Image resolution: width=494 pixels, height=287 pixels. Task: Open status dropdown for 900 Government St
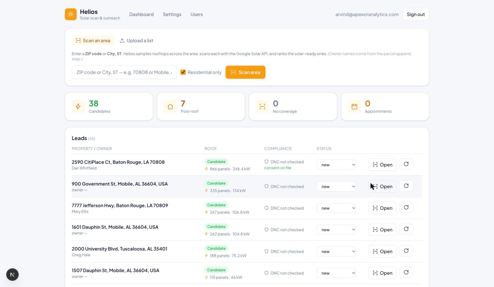tap(336, 186)
